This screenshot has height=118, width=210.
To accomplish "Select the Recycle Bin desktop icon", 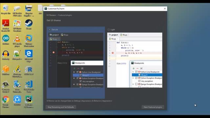I will pyautogui.click(x=6, y=10).
